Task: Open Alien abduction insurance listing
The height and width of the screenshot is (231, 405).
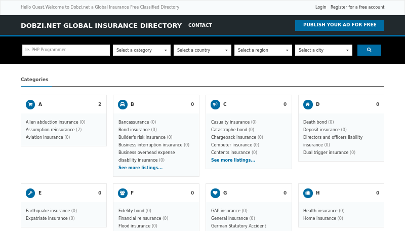Action: [52, 122]
